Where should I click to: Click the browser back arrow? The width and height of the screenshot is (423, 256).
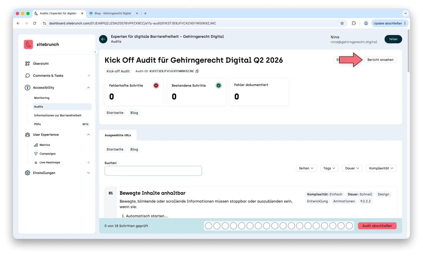18,23
